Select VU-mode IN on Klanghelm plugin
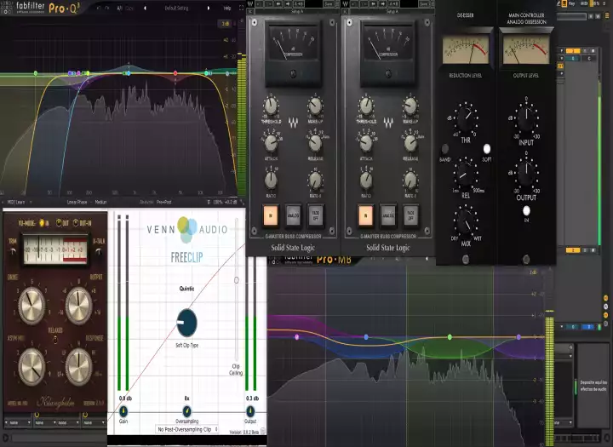Viewport: 613px width, 447px height. click(42, 223)
